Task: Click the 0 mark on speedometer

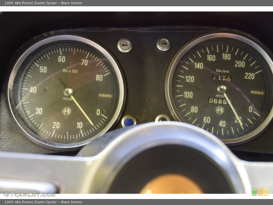Action: point(250,109)
